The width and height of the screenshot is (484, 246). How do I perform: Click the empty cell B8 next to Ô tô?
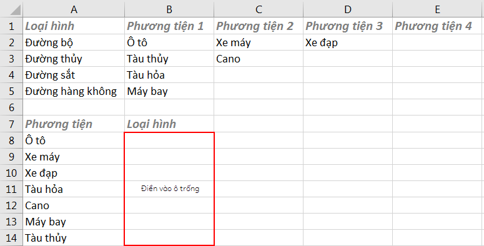169,140
